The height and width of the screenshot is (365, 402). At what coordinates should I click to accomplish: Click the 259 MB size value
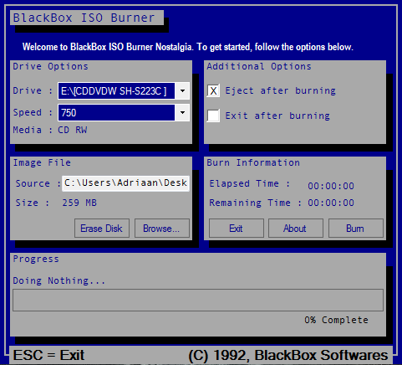pyautogui.click(x=79, y=203)
